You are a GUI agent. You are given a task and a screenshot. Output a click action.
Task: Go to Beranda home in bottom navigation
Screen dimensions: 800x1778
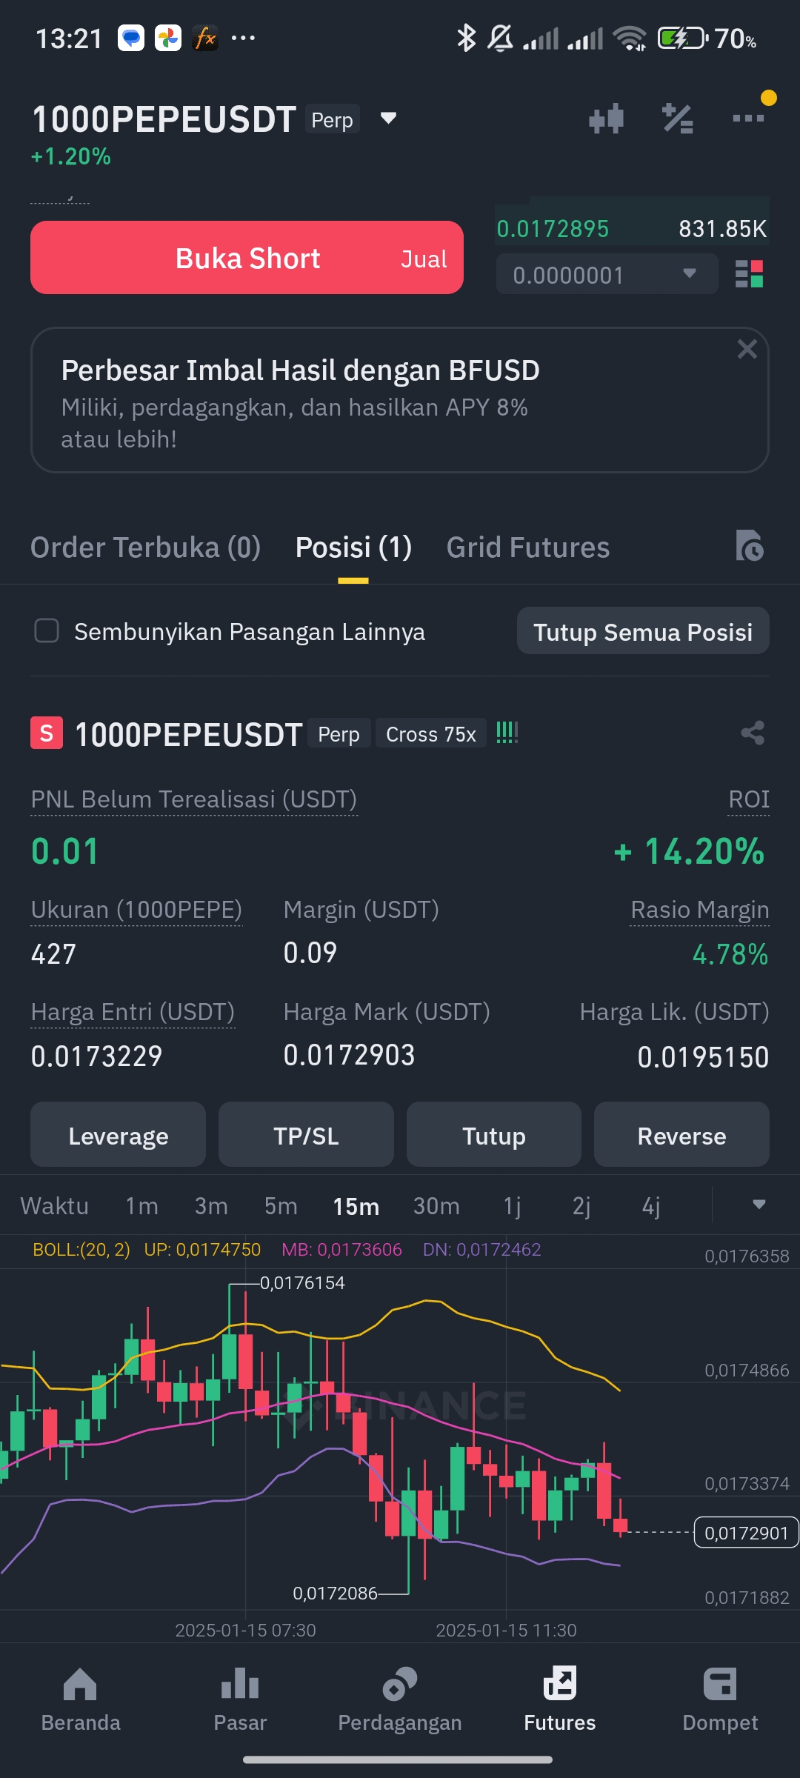point(81,1699)
